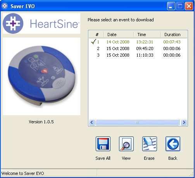Click the HeartSine logo emblem
The height and width of the screenshot is (178, 195).
[x=13, y=23]
